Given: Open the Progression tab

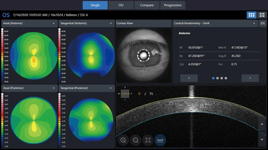Looking at the screenshot, I should point(173,5).
